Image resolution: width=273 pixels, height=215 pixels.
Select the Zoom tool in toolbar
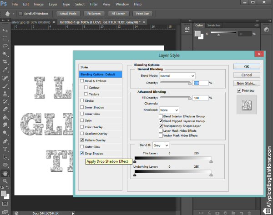tap(5, 181)
